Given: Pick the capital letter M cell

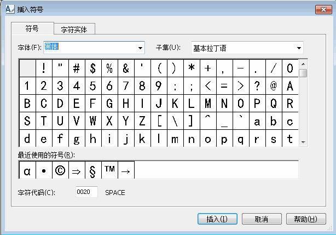Looking at the screenshot, I should 208,104.
